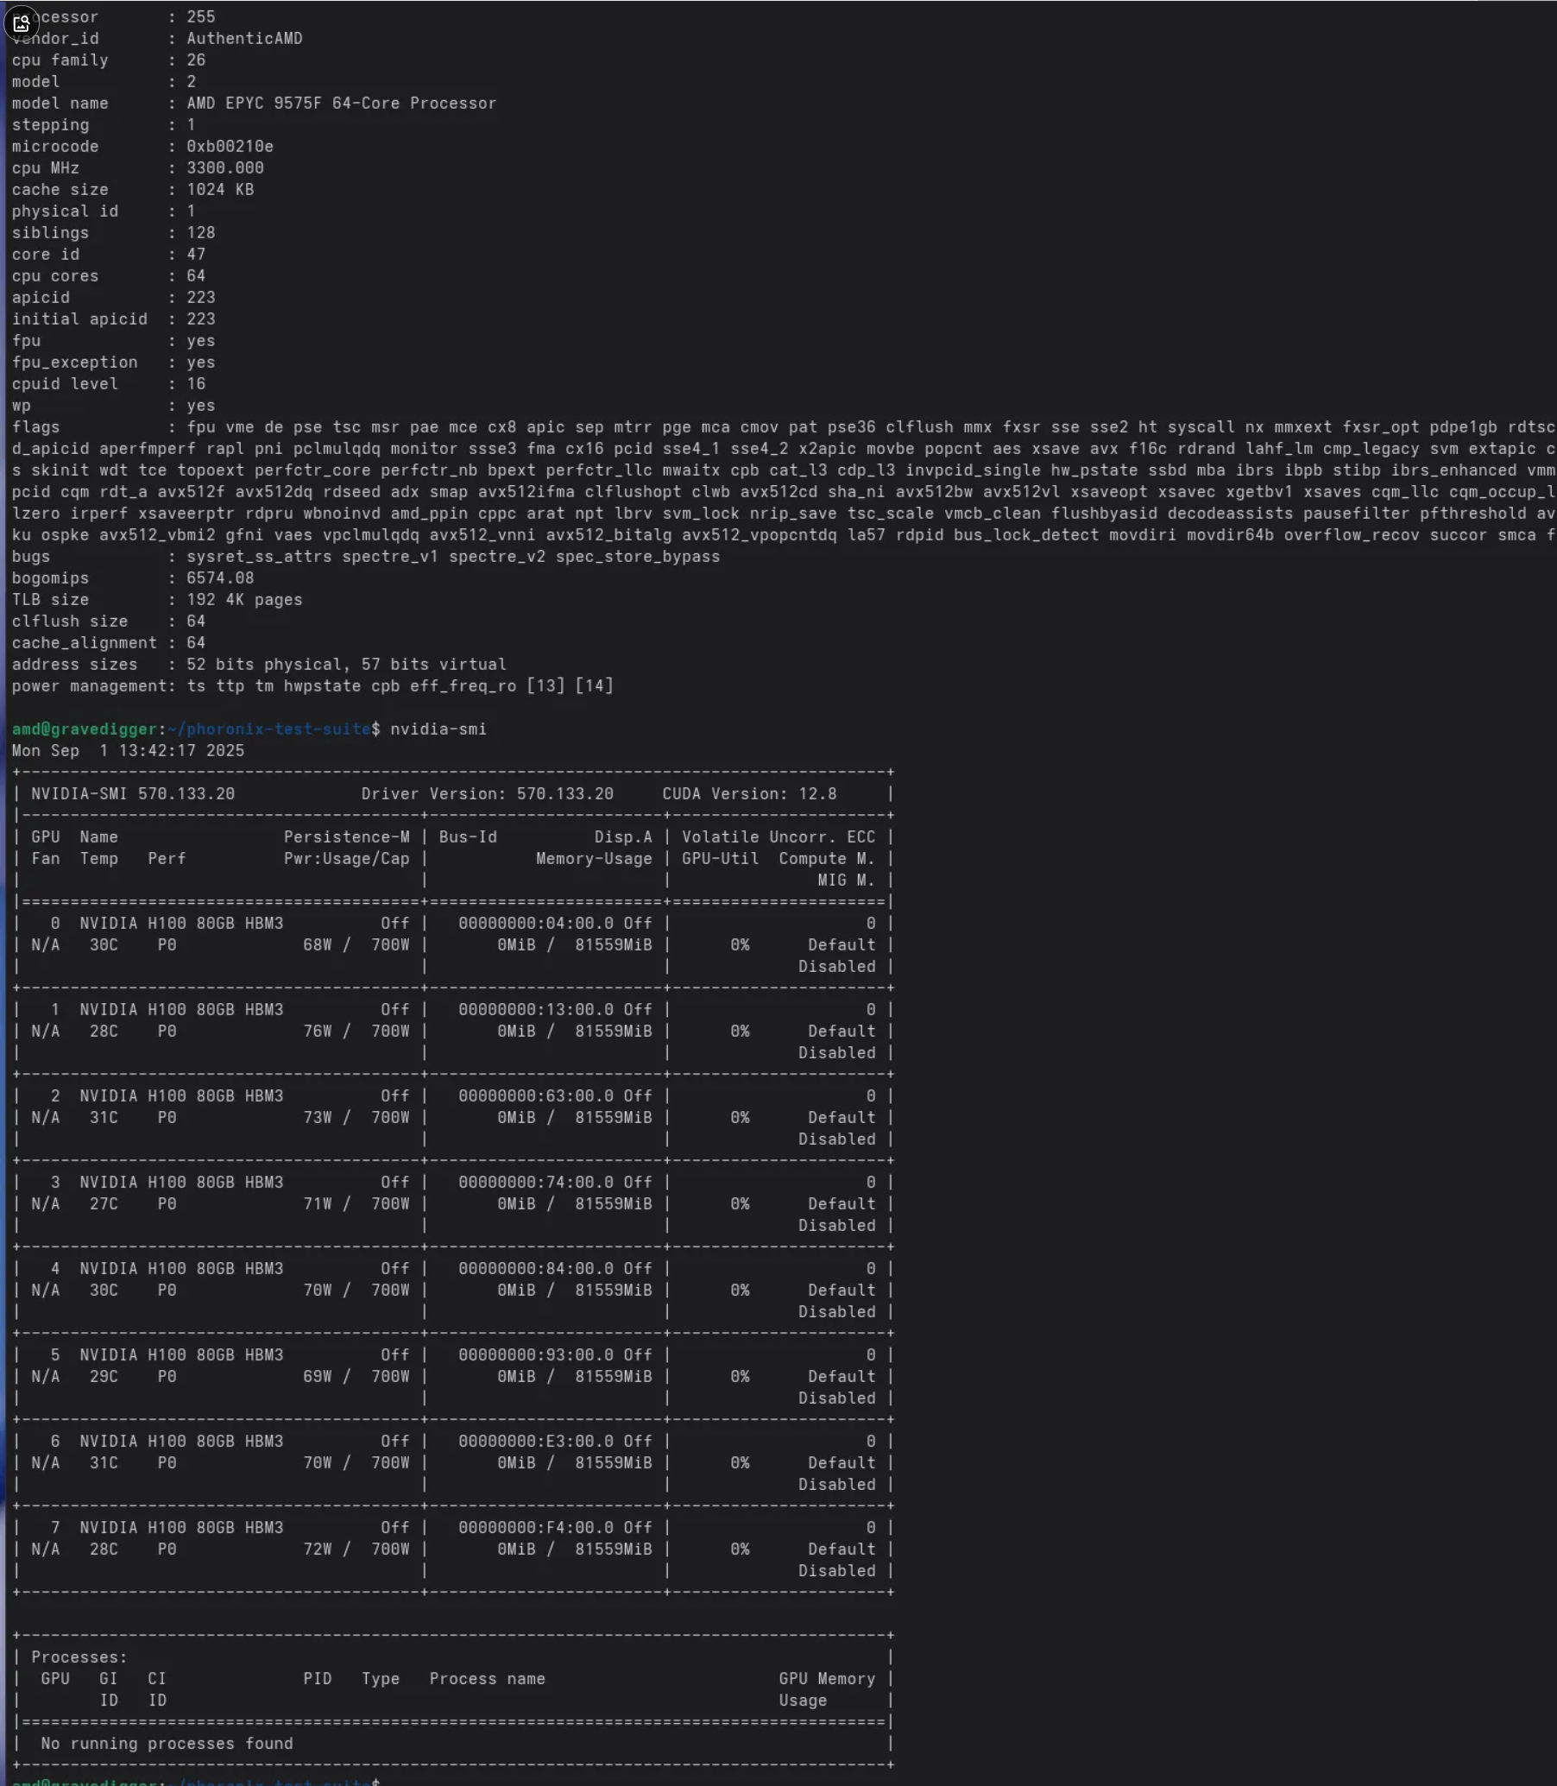Select GPU 7 power usage '72W'
Screen dimensions: 1557x1786
317,1549
